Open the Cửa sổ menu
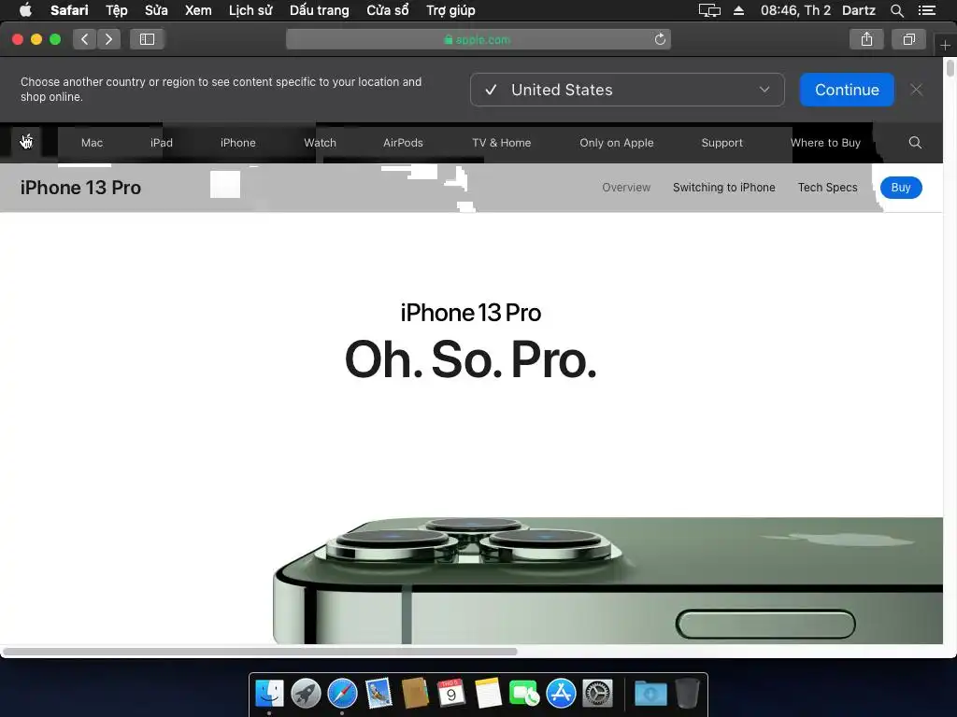This screenshot has width=957, height=717. click(x=388, y=10)
